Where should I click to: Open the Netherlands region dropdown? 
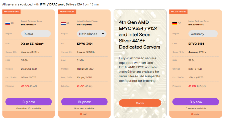point(92,34)
